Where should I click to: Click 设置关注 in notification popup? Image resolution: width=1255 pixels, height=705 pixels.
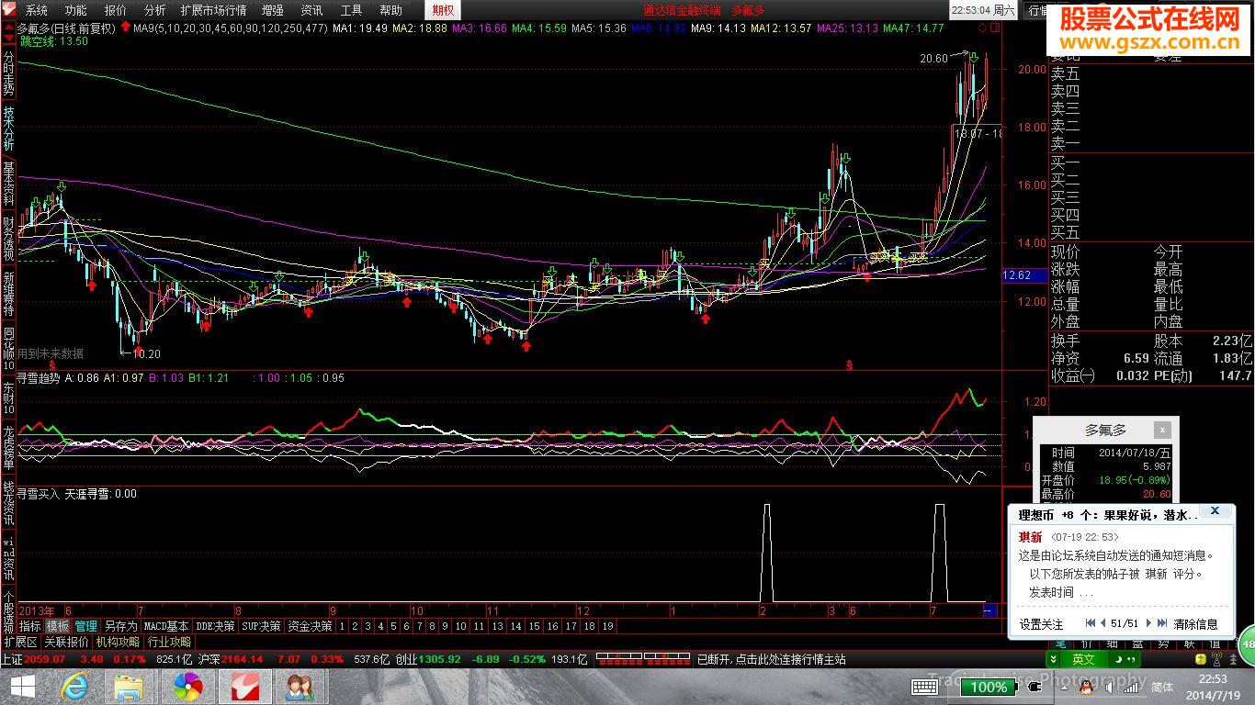[1041, 624]
